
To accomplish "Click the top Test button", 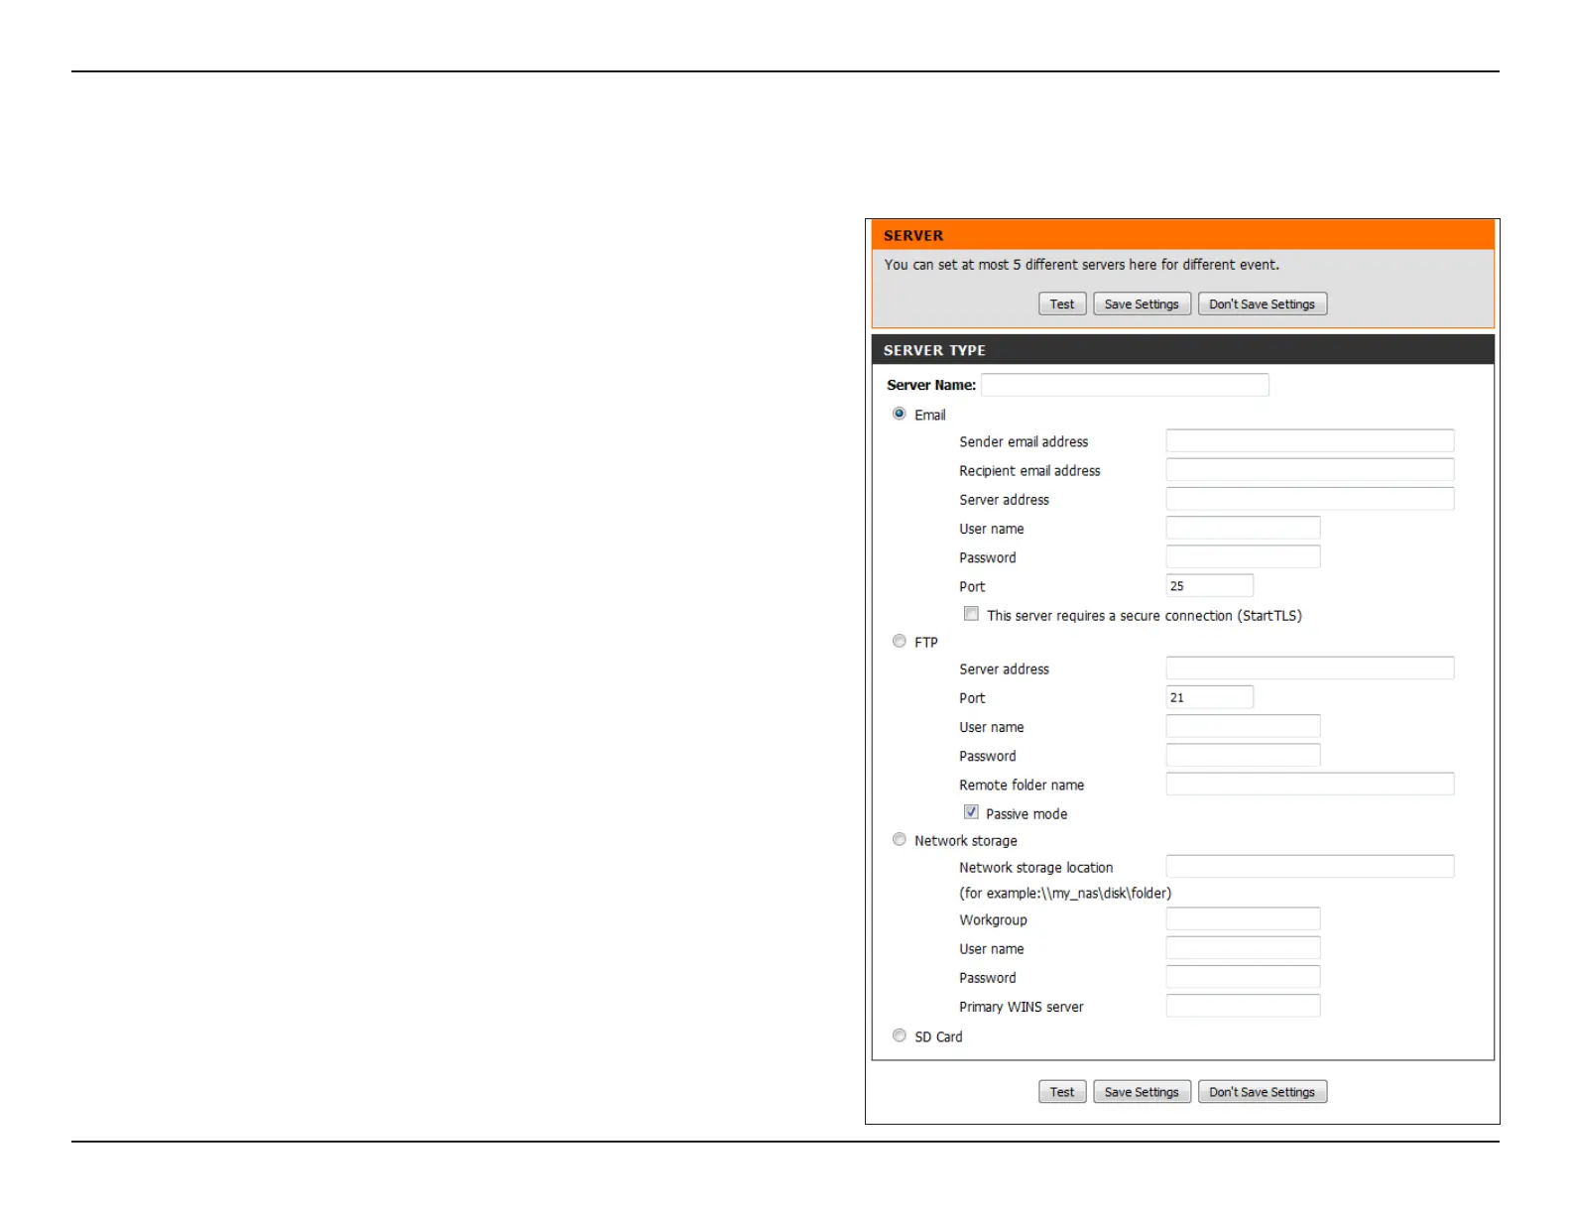I will coord(1062,304).
